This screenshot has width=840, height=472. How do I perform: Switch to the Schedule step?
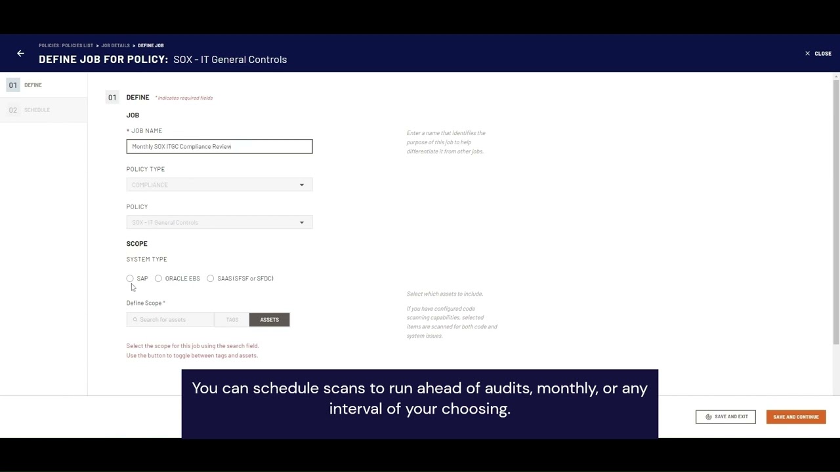(43, 110)
